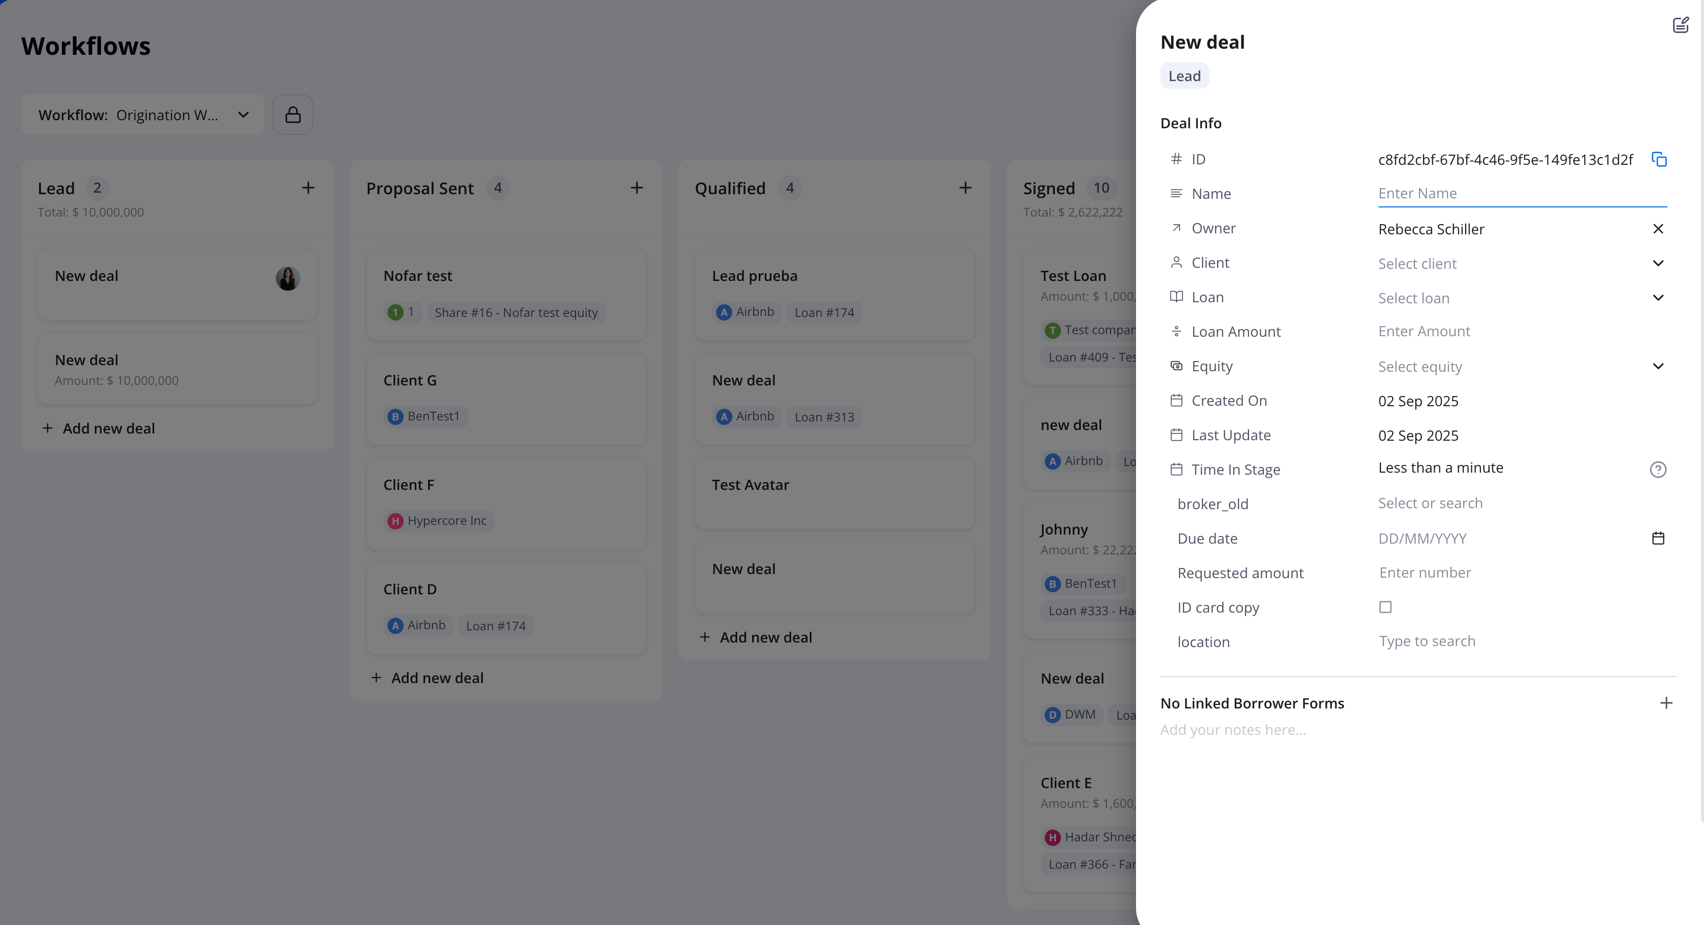
Task: Click the Hypercore Inc badge on Client F card
Action: click(440, 521)
